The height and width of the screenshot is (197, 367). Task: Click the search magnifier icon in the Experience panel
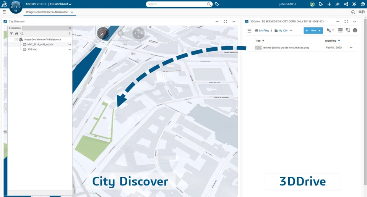[22, 34]
